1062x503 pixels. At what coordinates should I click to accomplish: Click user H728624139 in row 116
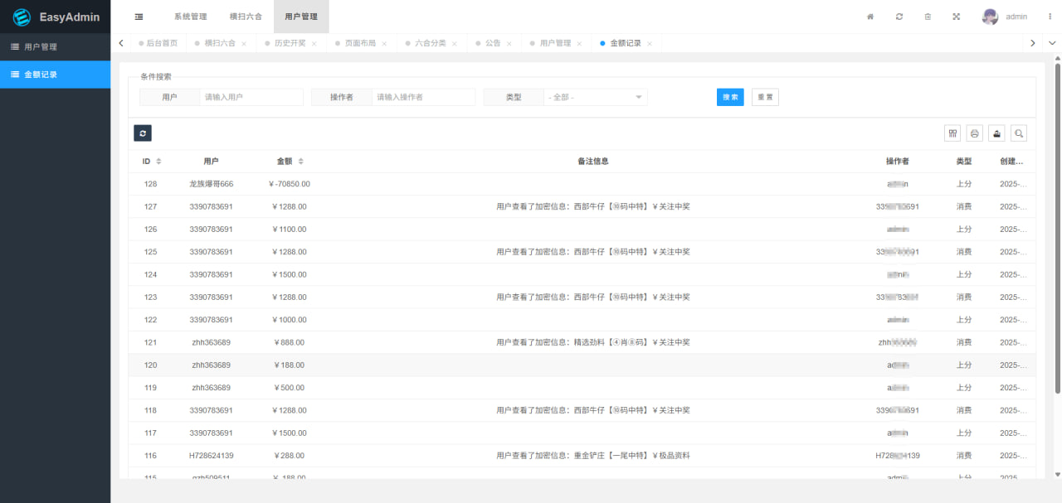pos(211,456)
